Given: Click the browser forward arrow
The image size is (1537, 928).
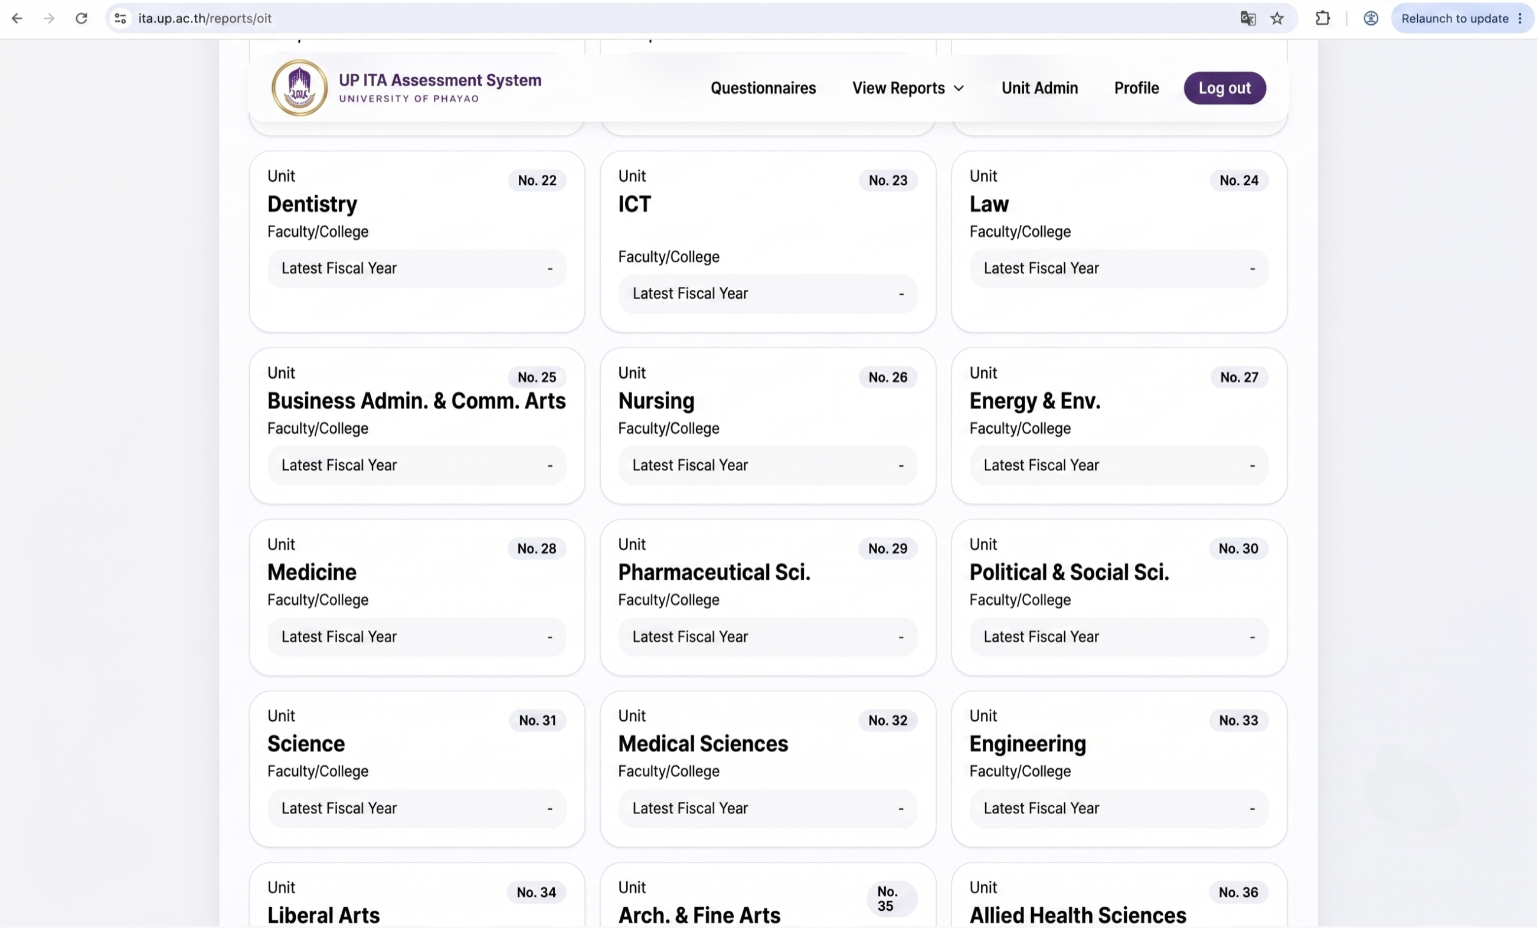Looking at the screenshot, I should point(48,18).
